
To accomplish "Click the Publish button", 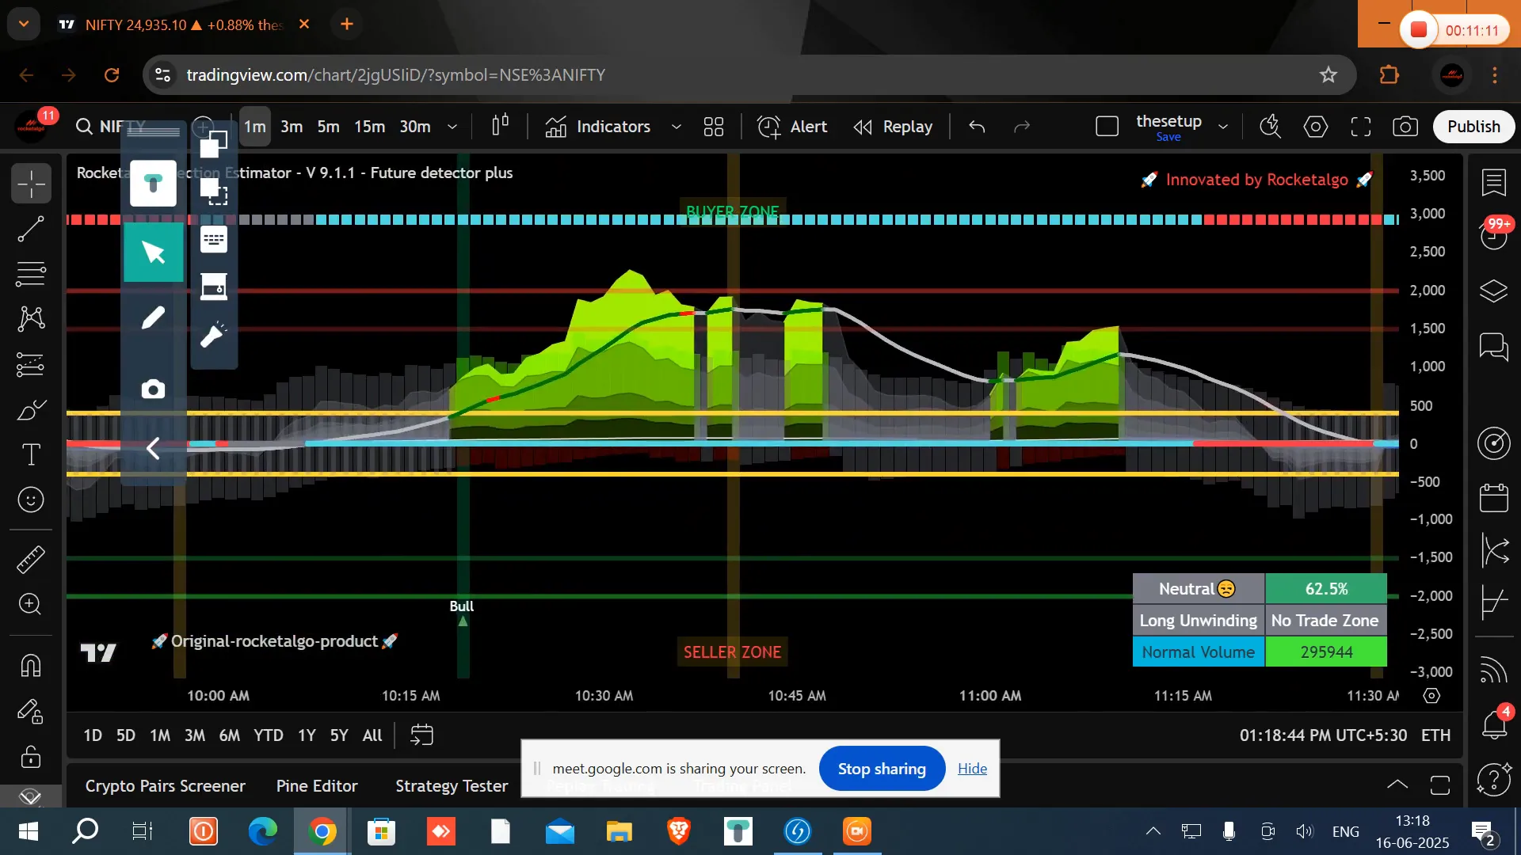I will click(1473, 127).
